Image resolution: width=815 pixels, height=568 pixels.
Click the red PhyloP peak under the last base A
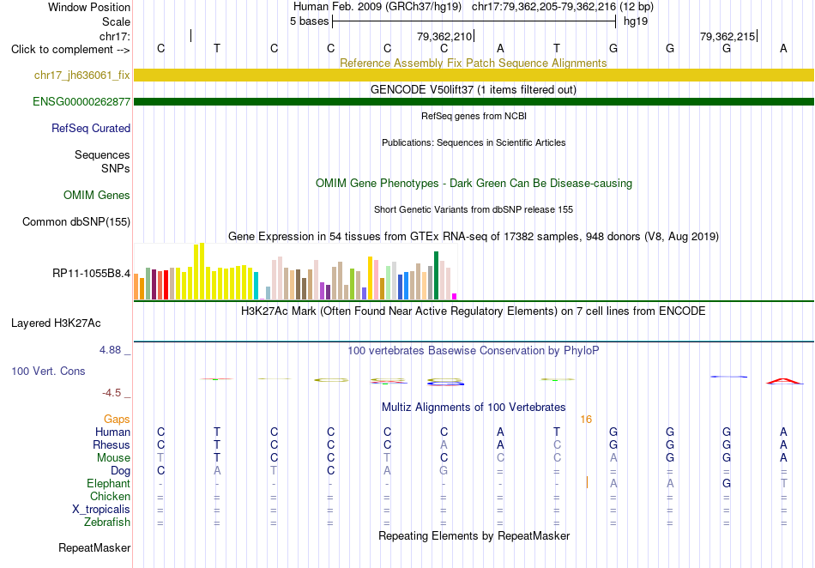point(784,382)
